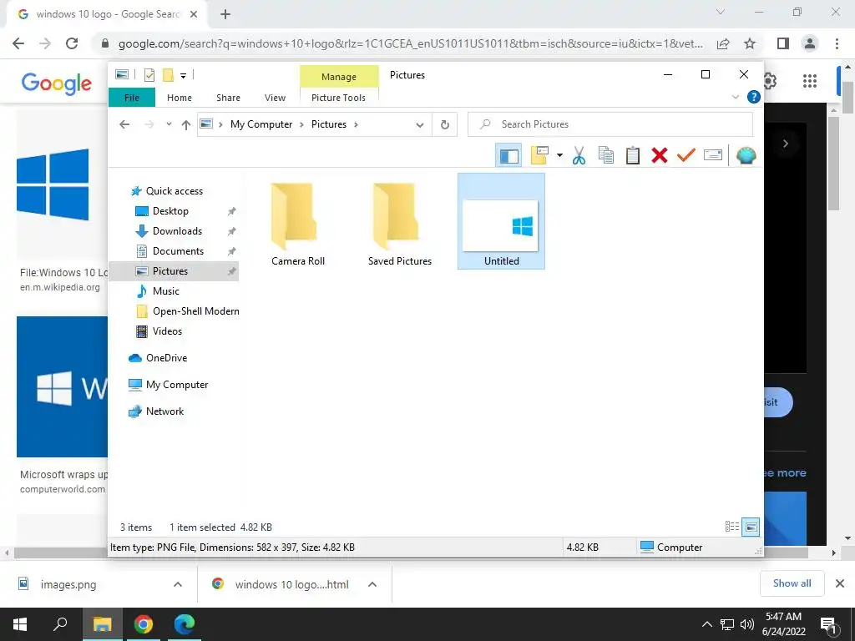Click the new folder icon in quick access toolbar
This screenshot has width=855, height=641.
(168, 75)
